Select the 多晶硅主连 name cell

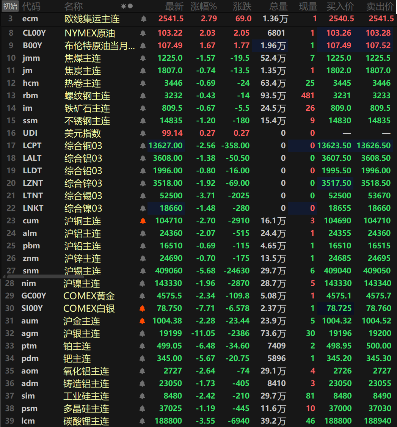tap(86, 409)
